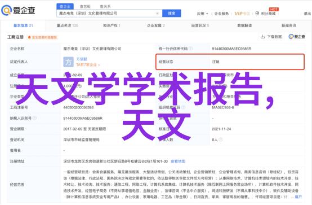Select the 查老板 search tab
This screenshot has width=312, height=205.
click(x=85, y=7)
